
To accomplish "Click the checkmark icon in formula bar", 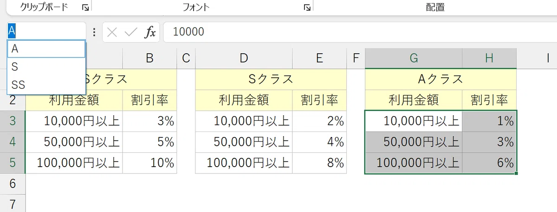I will (131, 32).
